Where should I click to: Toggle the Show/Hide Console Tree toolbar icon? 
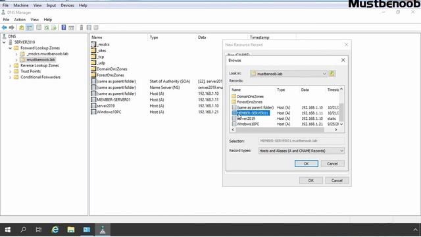[x=29, y=28]
